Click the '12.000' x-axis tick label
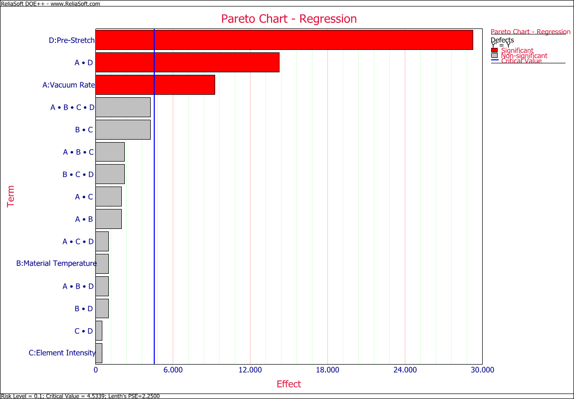Screen dimensions: 574x399 click(x=251, y=370)
